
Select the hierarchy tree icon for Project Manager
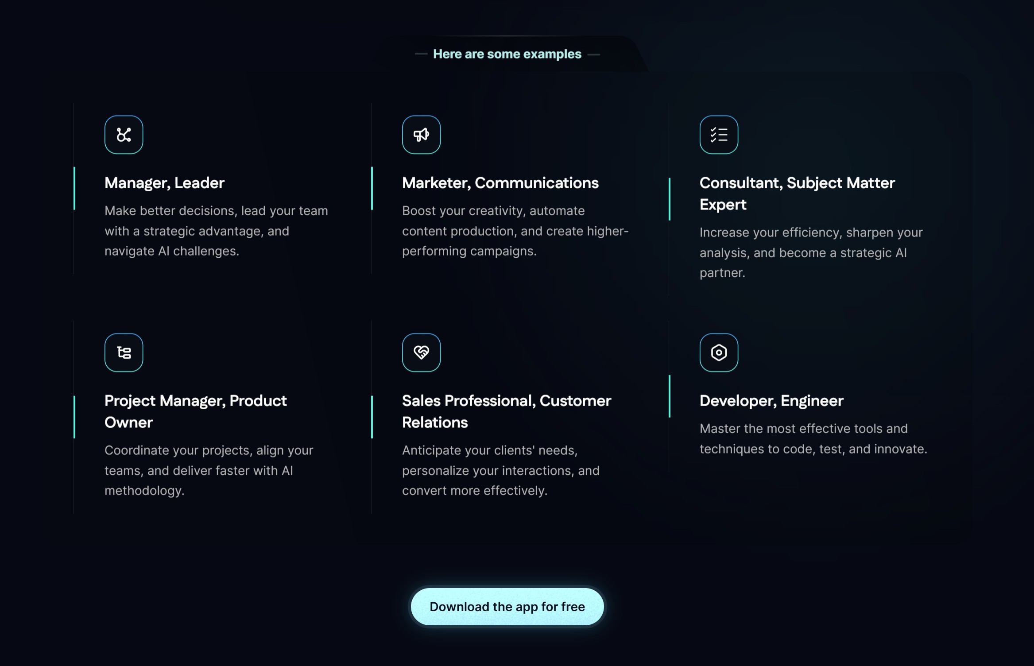tap(124, 352)
